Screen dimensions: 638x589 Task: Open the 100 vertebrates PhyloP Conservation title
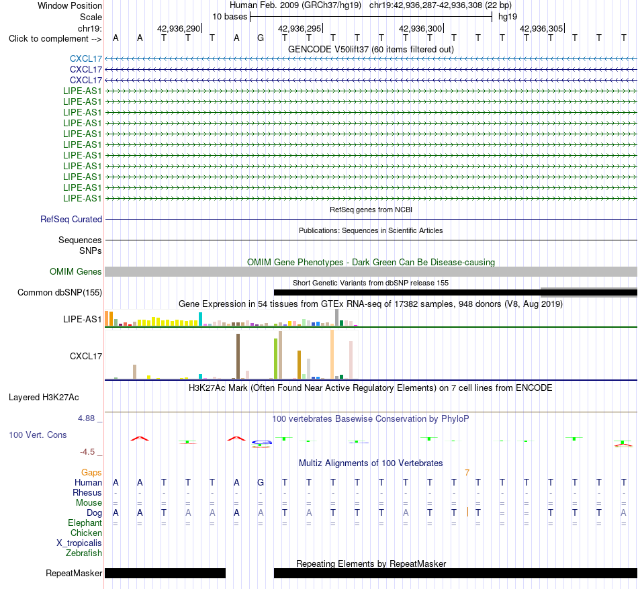370,419
